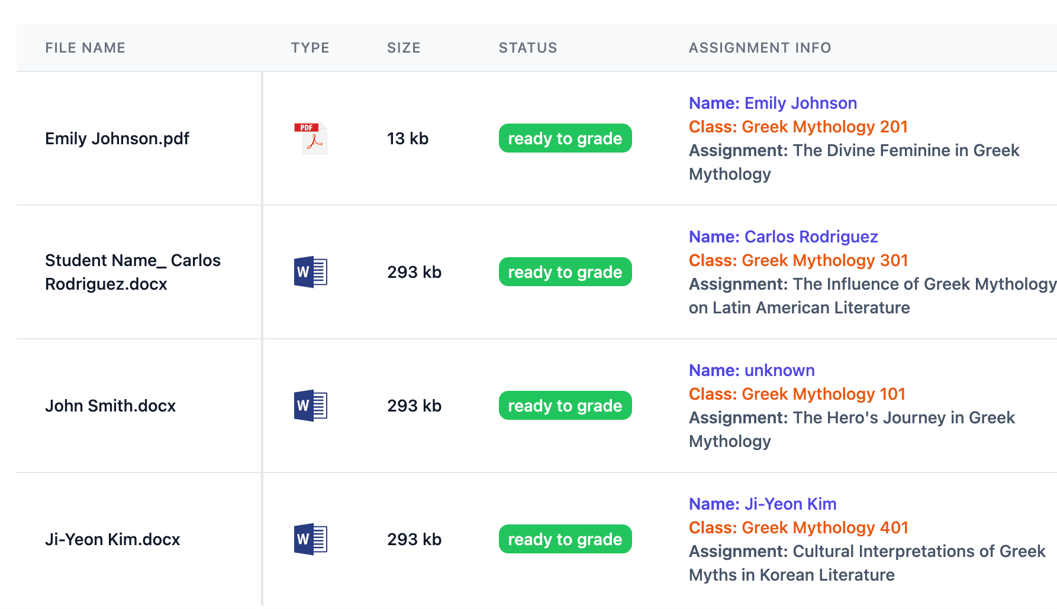
Task: Open the Word icon next to Ji-Yeon Kim.docx
Action: pyautogui.click(x=310, y=539)
